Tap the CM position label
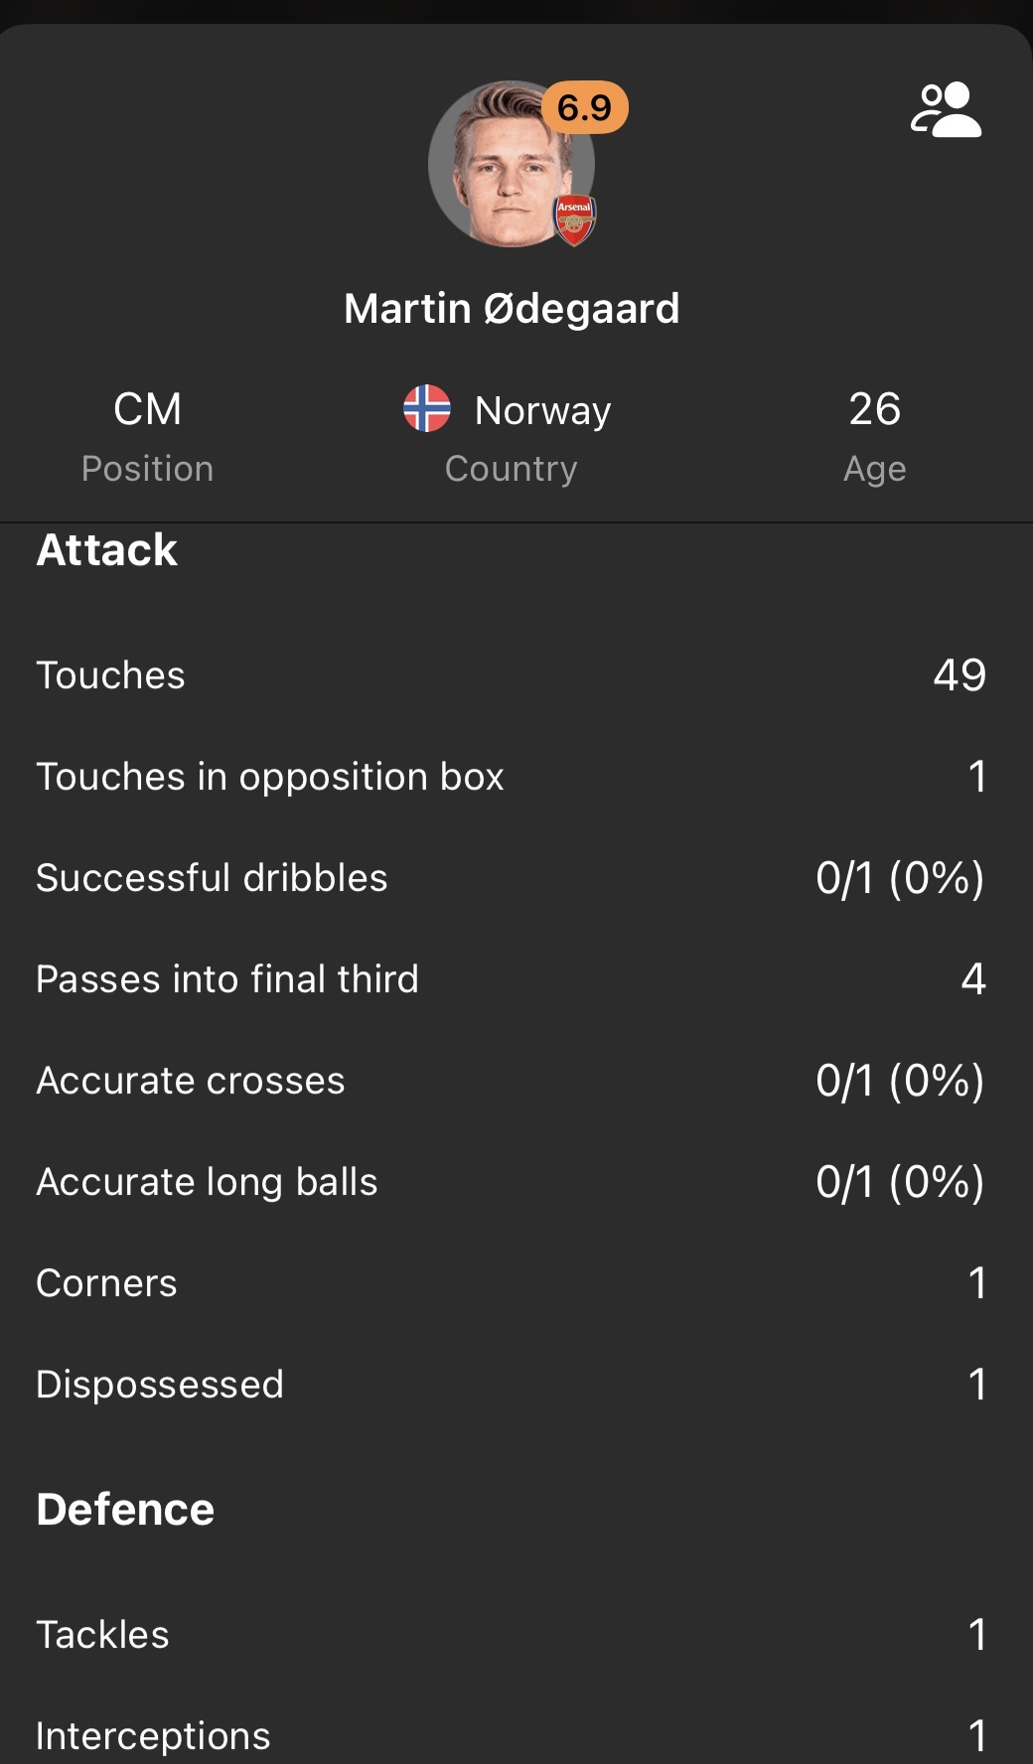The image size is (1033, 1764). (x=147, y=409)
